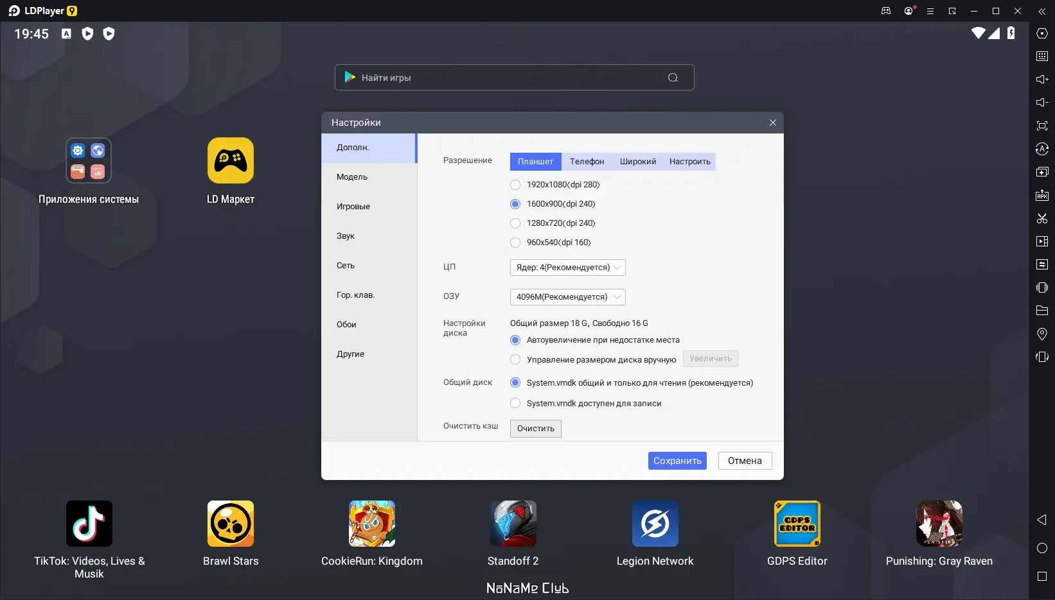Click the volume up icon in sidebar
The width and height of the screenshot is (1055, 600).
click(x=1042, y=79)
